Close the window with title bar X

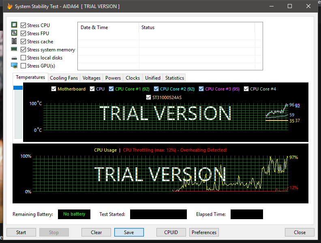308,6
